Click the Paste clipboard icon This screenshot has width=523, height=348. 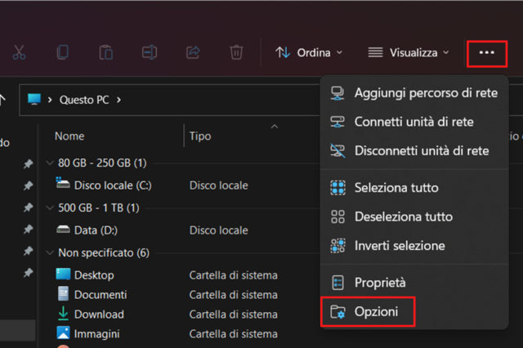point(105,52)
